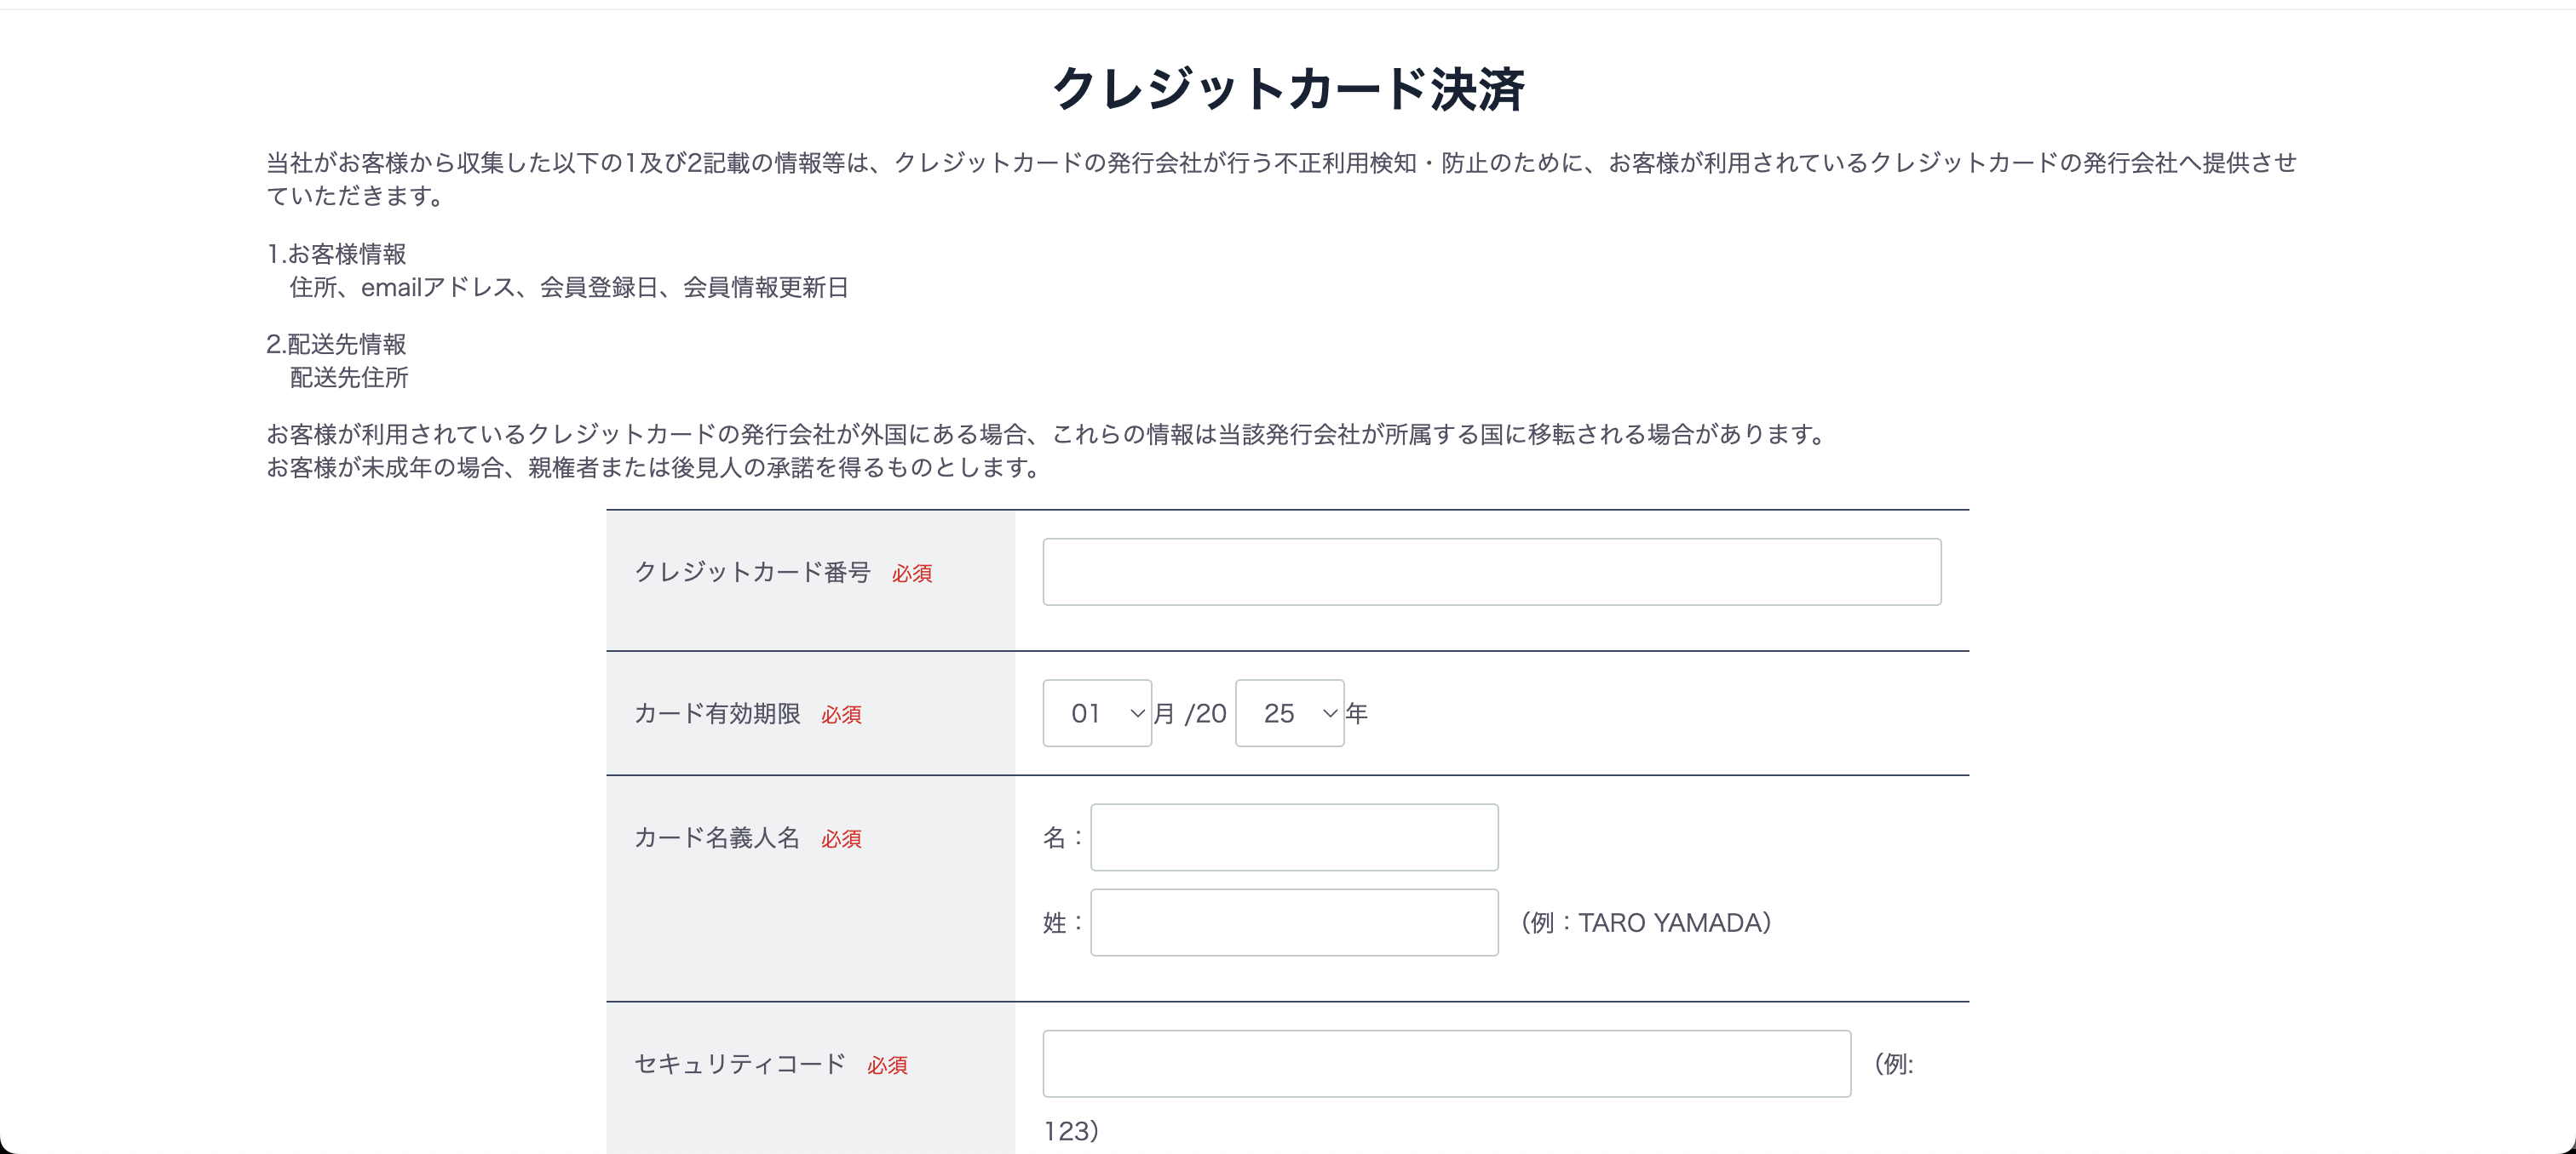Viewport: 2576px width, 1154px height.
Task: Click the 配送先住所 line of text
Action: click(349, 378)
